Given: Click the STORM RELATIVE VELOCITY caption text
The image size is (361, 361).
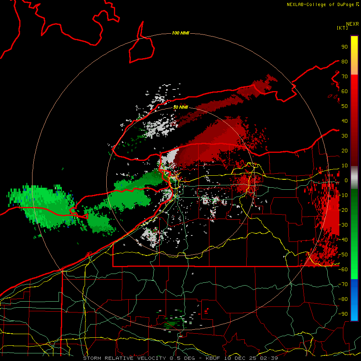Looking at the screenshot, I should [x=125, y=358].
